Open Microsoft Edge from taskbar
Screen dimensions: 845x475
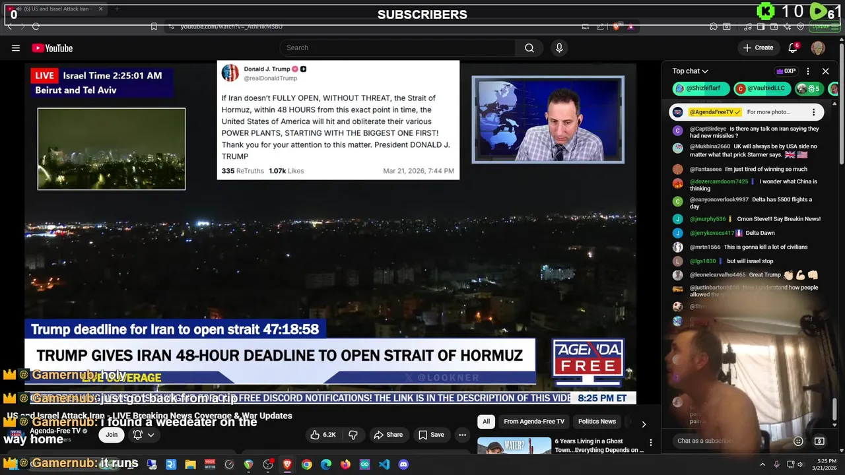(326, 464)
